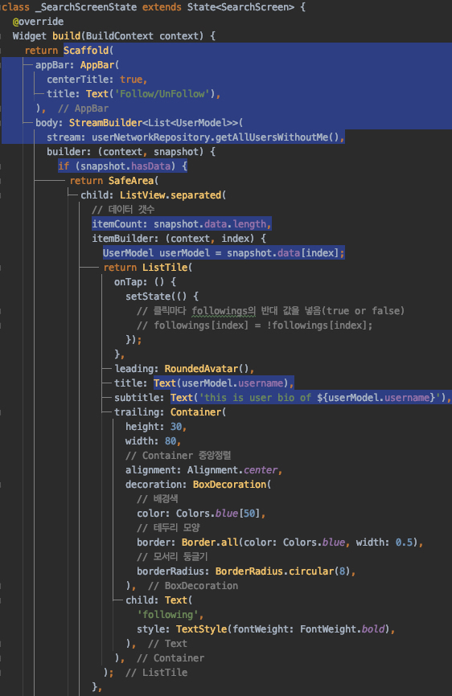Click the '// Container 중앙정렬' comment
Viewport: 452px width, 696px height.
point(179,456)
